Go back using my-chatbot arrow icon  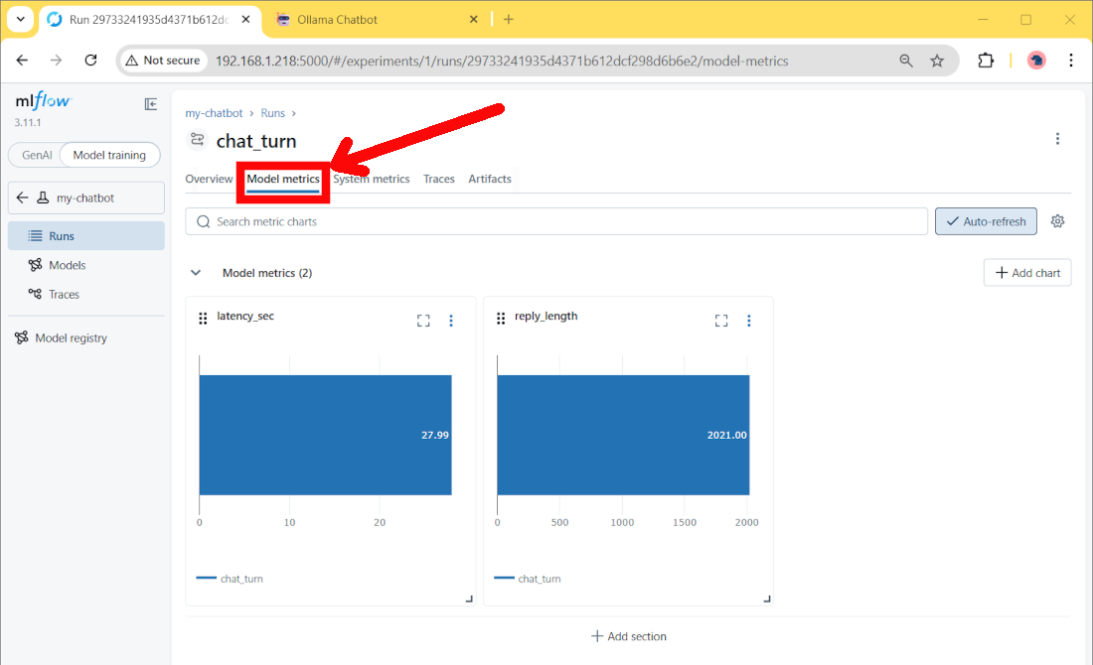click(23, 199)
